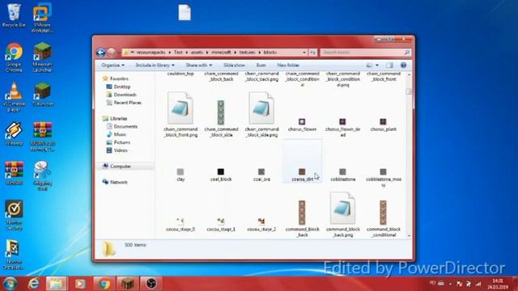Launch Internet Explorer from taskbar
The height and width of the screenshot is (291, 518).
(x=34, y=284)
